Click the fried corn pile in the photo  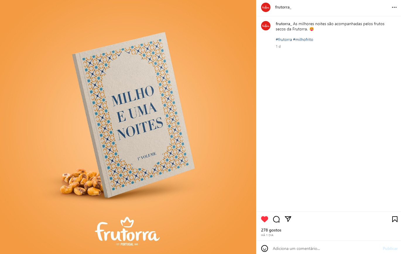click(81, 182)
